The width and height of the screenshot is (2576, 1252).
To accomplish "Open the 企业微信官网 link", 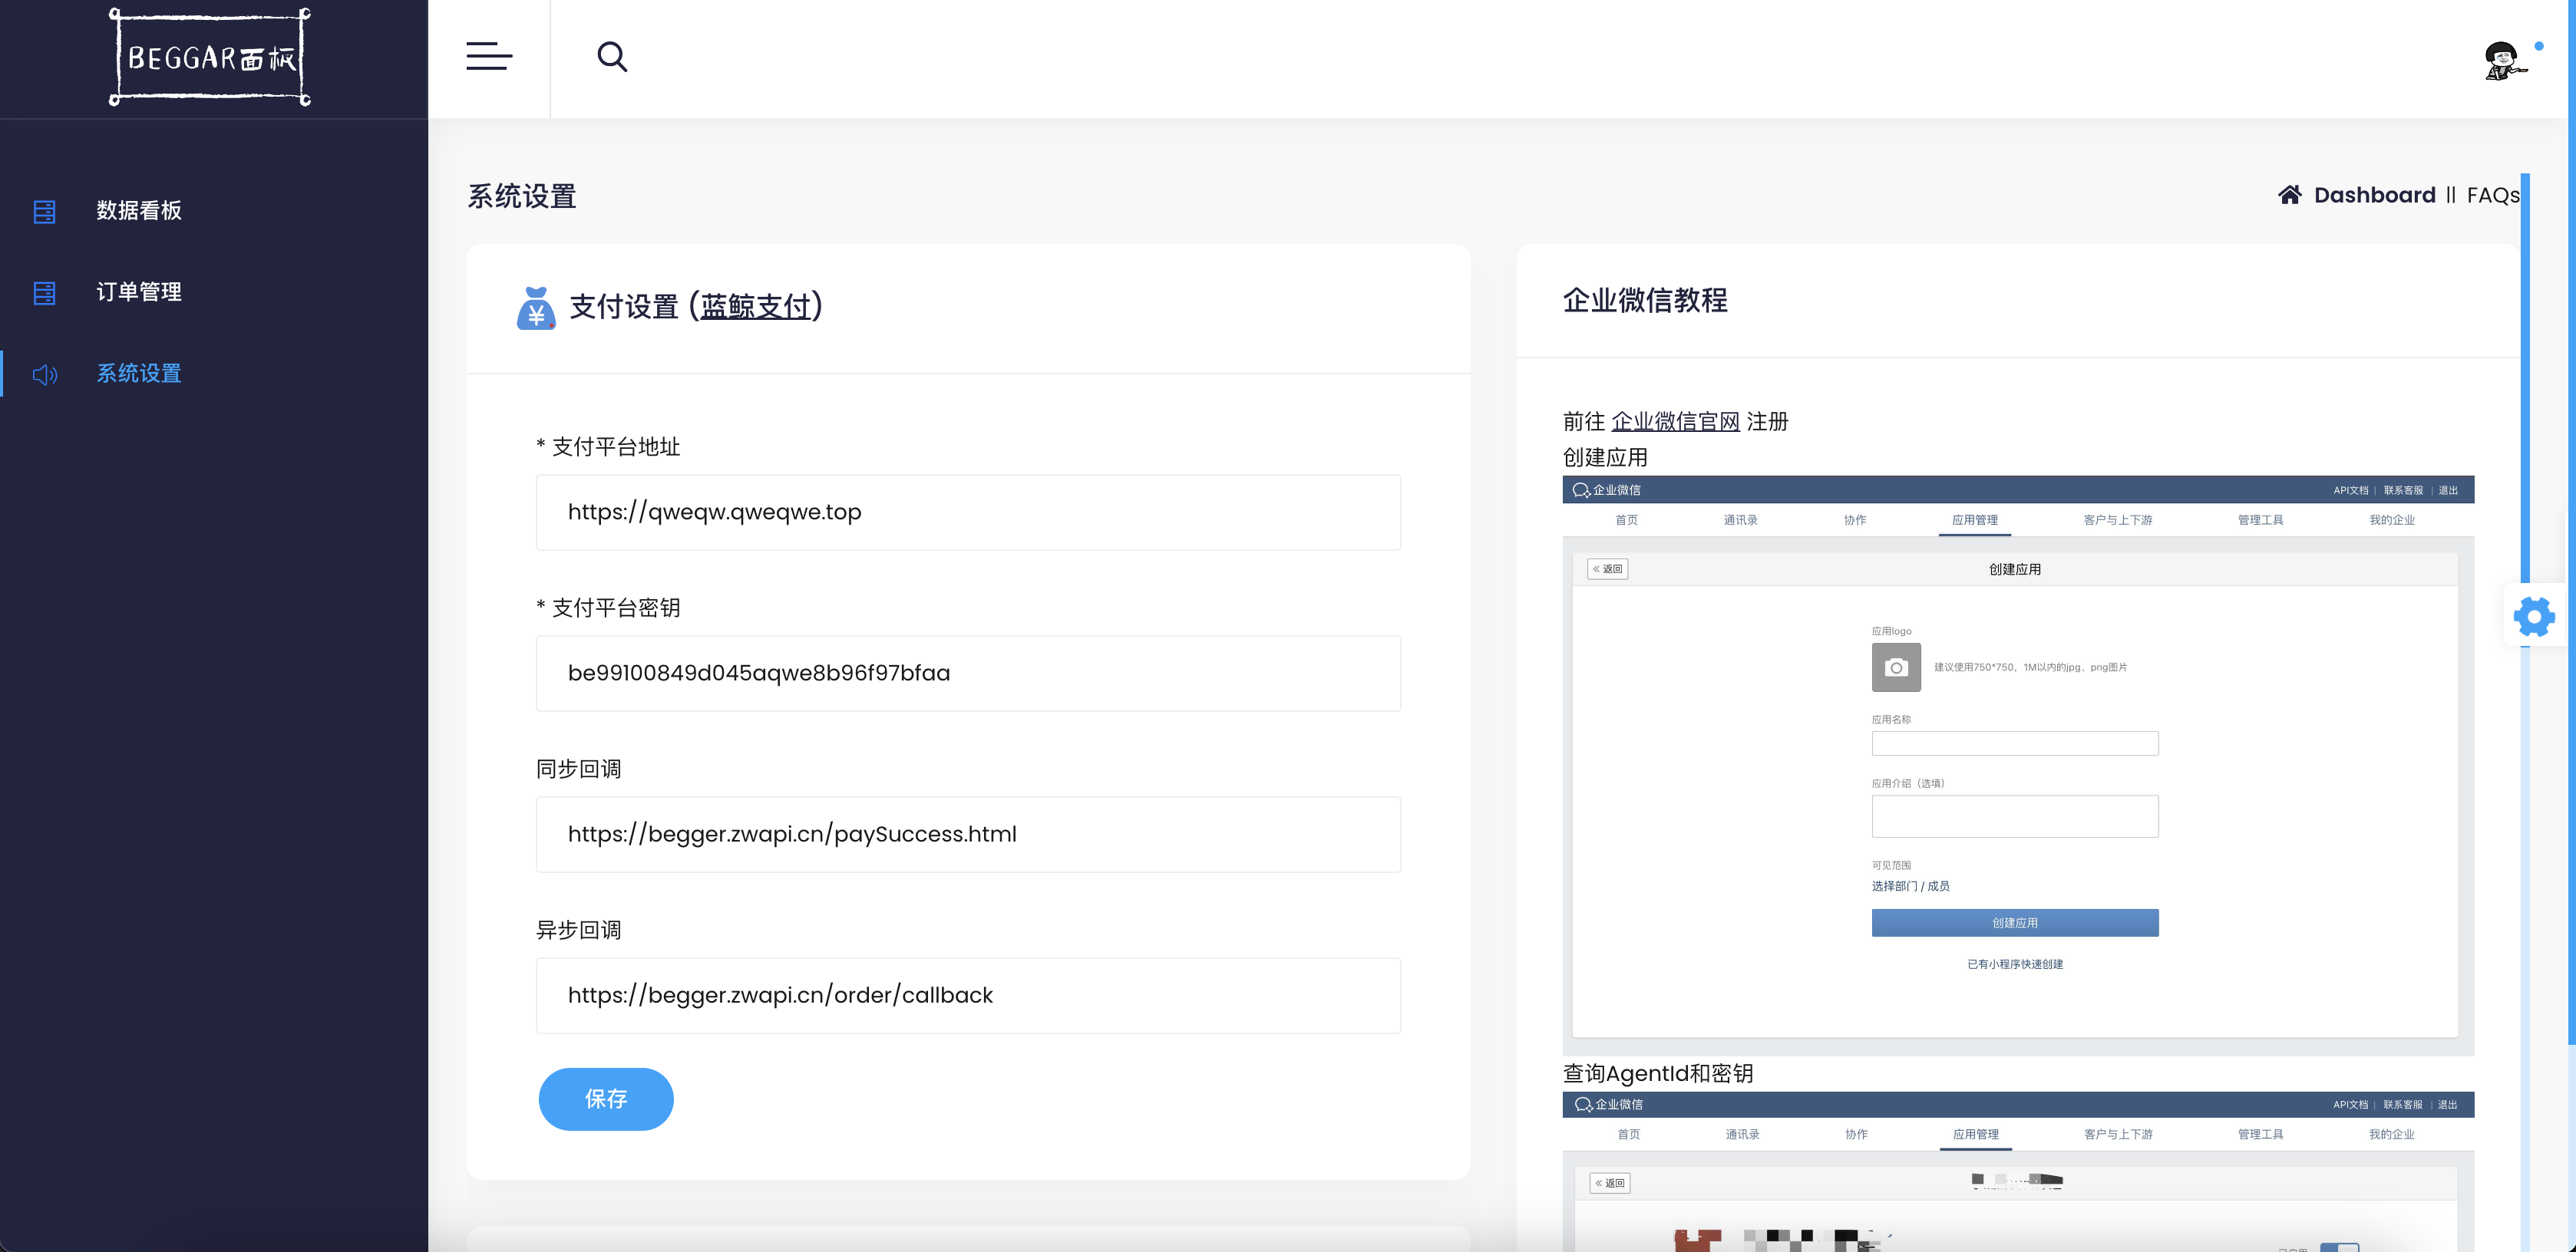I will pyautogui.click(x=1677, y=420).
